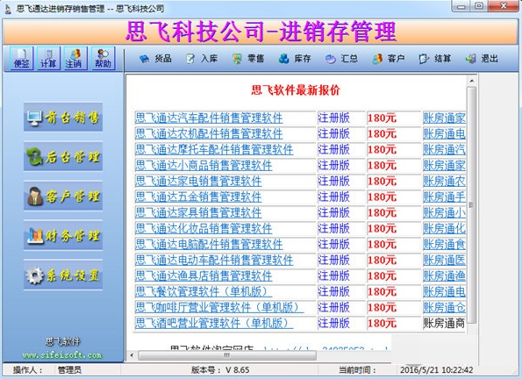This screenshot has height=379, width=522.
Task: Follow the 思飞通达汽车配件销售管理软件 link
Action: (209, 118)
